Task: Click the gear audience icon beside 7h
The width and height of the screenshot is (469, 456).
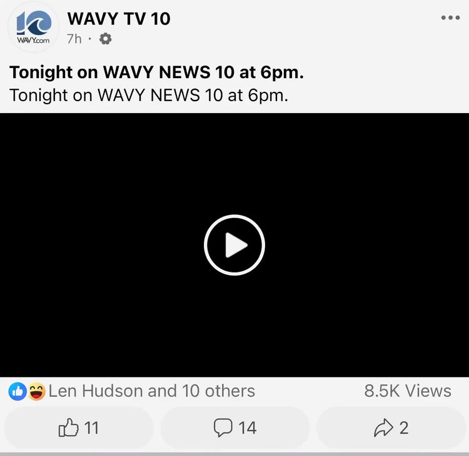Action: (x=105, y=39)
